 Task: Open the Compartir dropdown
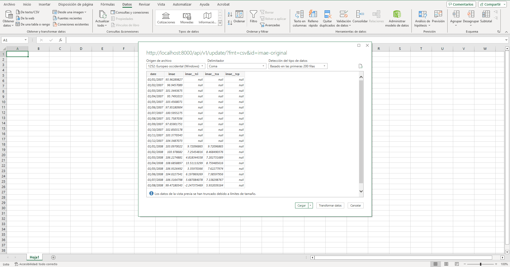coord(504,4)
